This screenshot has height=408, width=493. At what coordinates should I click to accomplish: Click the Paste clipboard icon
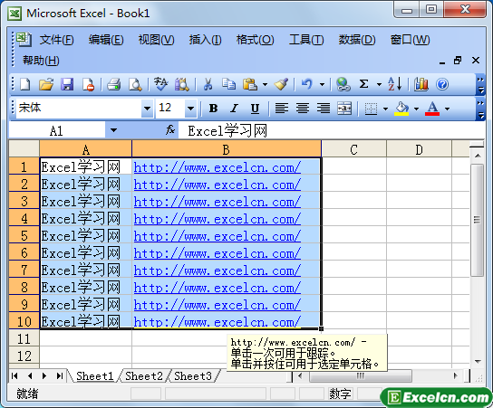click(x=250, y=84)
